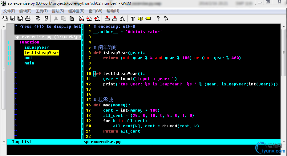Click the Load Session icon
Viewport: 287px width, 156px height.
point(107,18)
